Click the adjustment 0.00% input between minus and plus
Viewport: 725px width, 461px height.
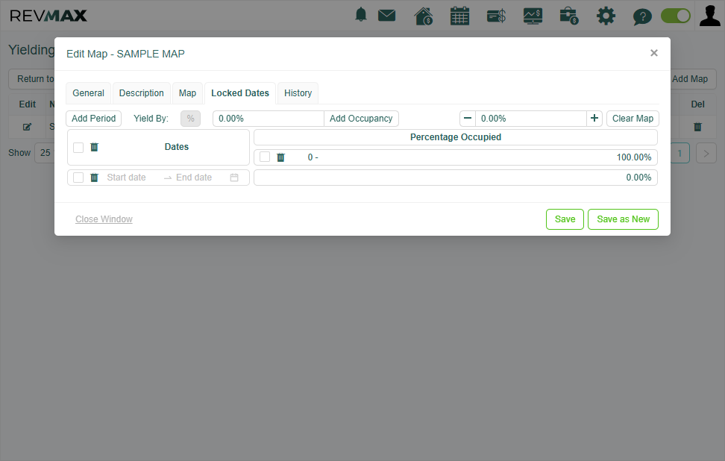click(x=531, y=119)
